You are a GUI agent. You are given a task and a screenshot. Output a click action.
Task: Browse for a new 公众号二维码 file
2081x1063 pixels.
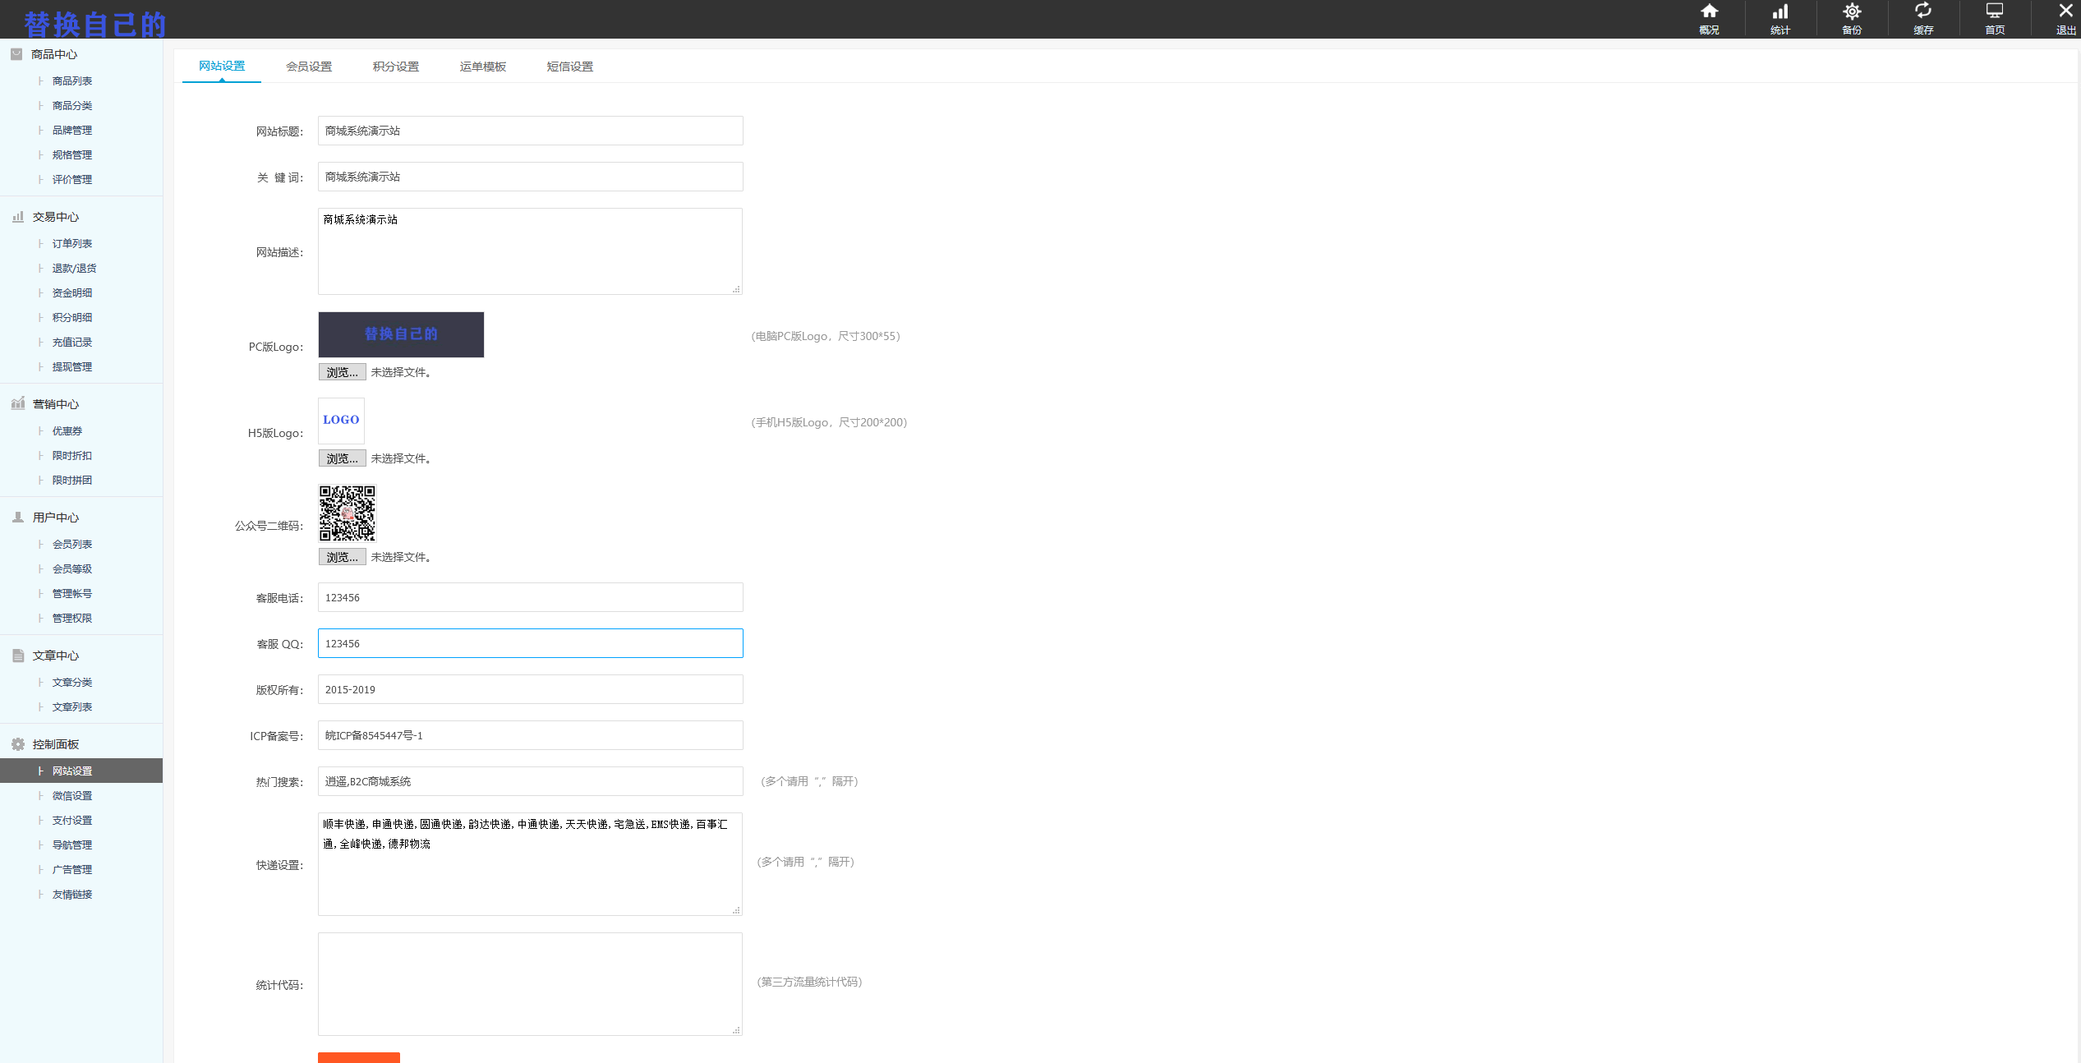coord(342,557)
